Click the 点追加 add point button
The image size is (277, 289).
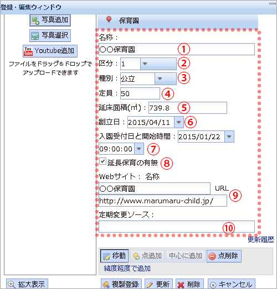tap(147, 256)
